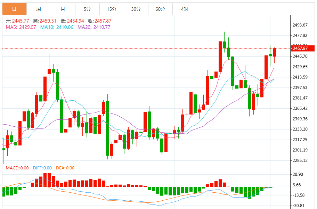317x209 pixels.
Task: Click the 开:2445.77 open price value
Action: 17,21
